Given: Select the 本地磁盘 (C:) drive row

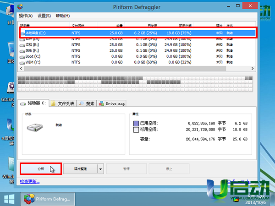Looking at the screenshot, I should click(137, 33).
